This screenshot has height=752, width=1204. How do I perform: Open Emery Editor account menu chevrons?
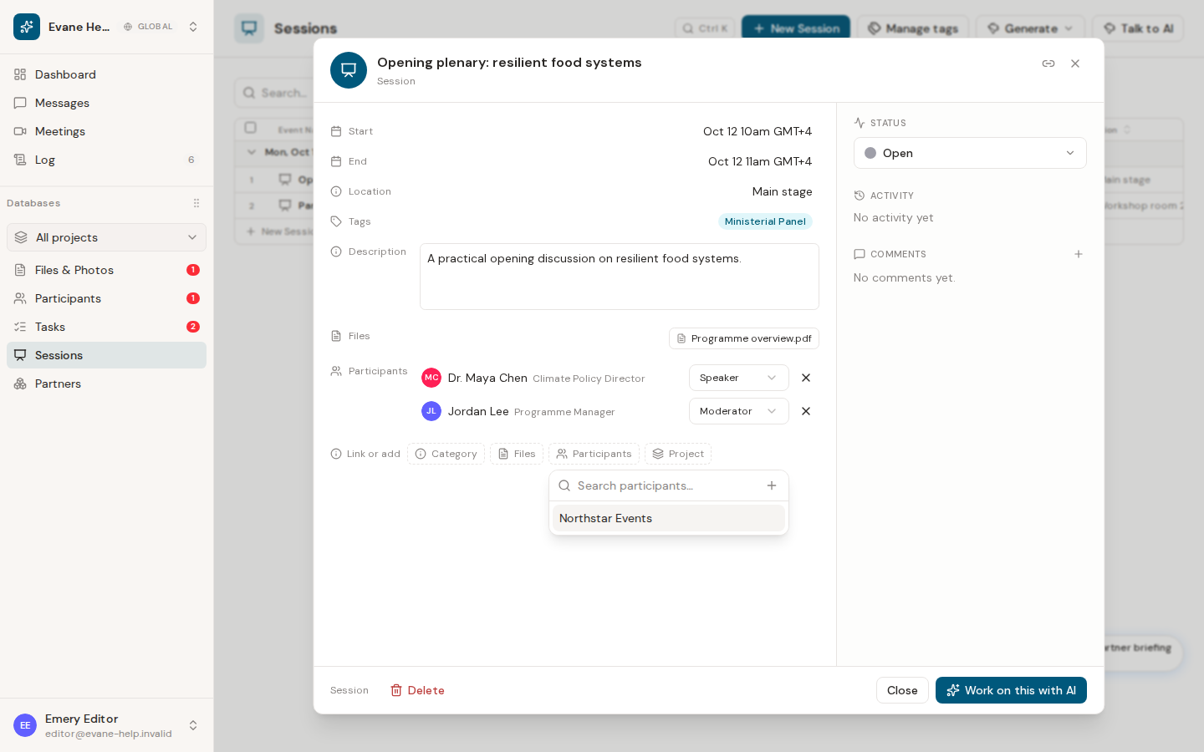click(193, 725)
